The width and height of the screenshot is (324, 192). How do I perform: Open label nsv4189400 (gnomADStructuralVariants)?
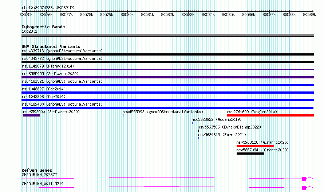point(62,104)
